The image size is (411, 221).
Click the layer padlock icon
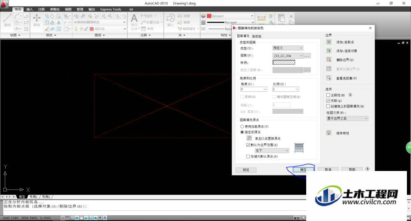pos(86,29)
